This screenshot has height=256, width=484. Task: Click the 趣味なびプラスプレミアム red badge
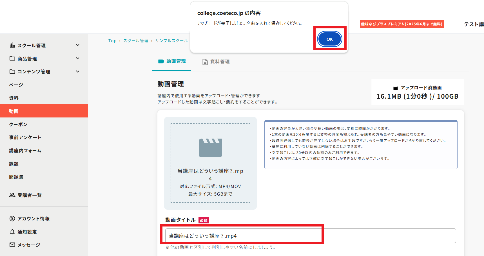[x=402, y=24]
